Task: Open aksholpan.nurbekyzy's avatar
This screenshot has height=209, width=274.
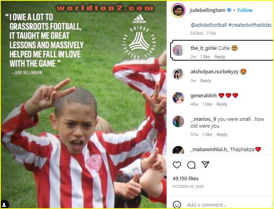Action: [178, 74]
